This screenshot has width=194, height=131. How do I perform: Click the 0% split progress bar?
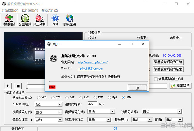115,128
